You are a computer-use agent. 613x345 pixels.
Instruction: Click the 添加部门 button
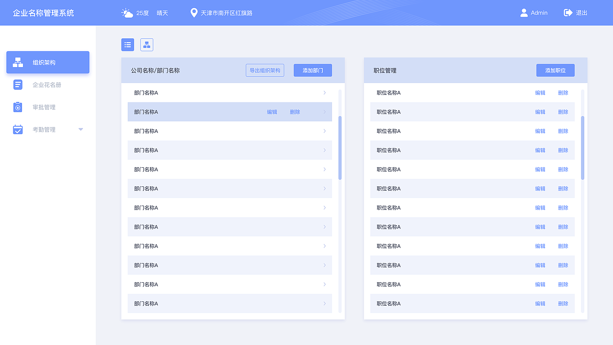coord(313,70)
